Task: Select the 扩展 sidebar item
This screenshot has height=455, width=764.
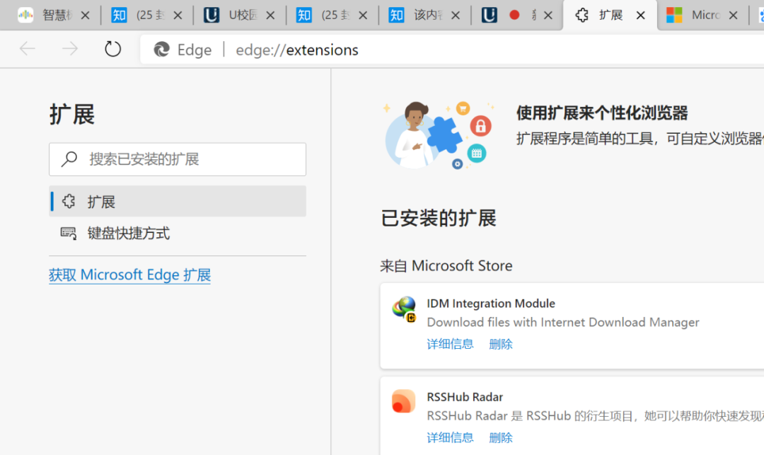Action: click(x=178, y=201)
